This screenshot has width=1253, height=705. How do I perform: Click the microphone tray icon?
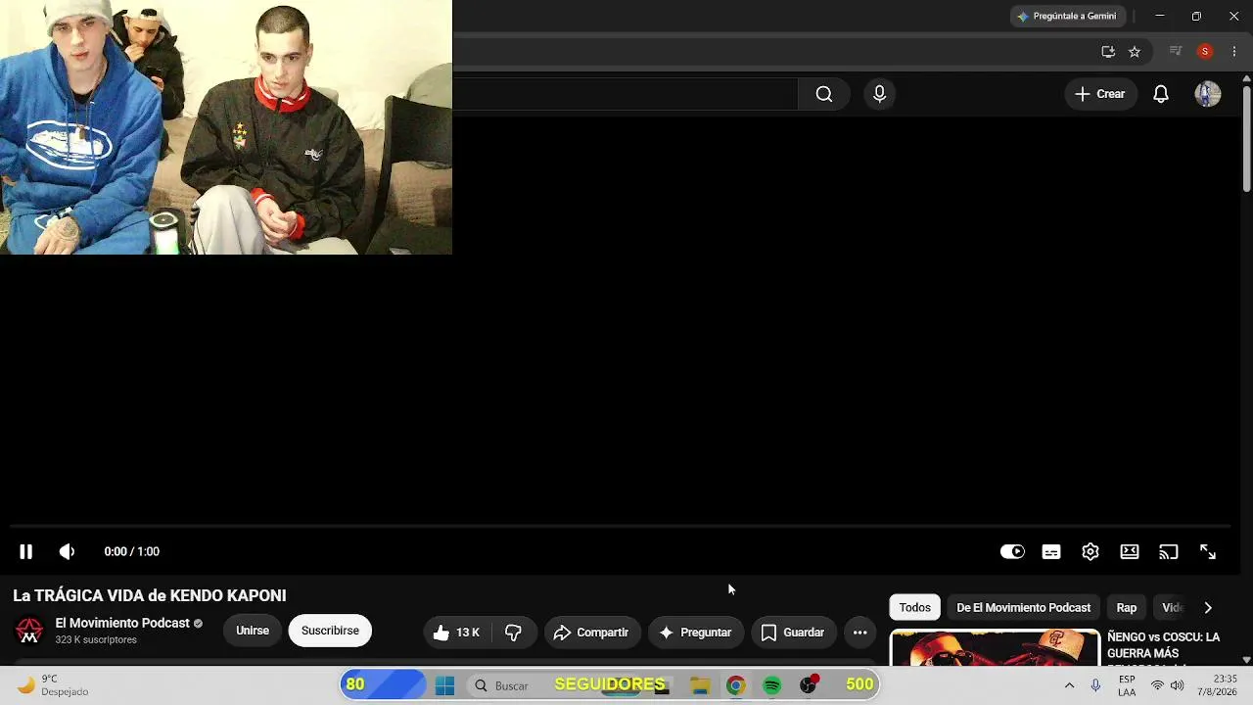[1095, 685]
